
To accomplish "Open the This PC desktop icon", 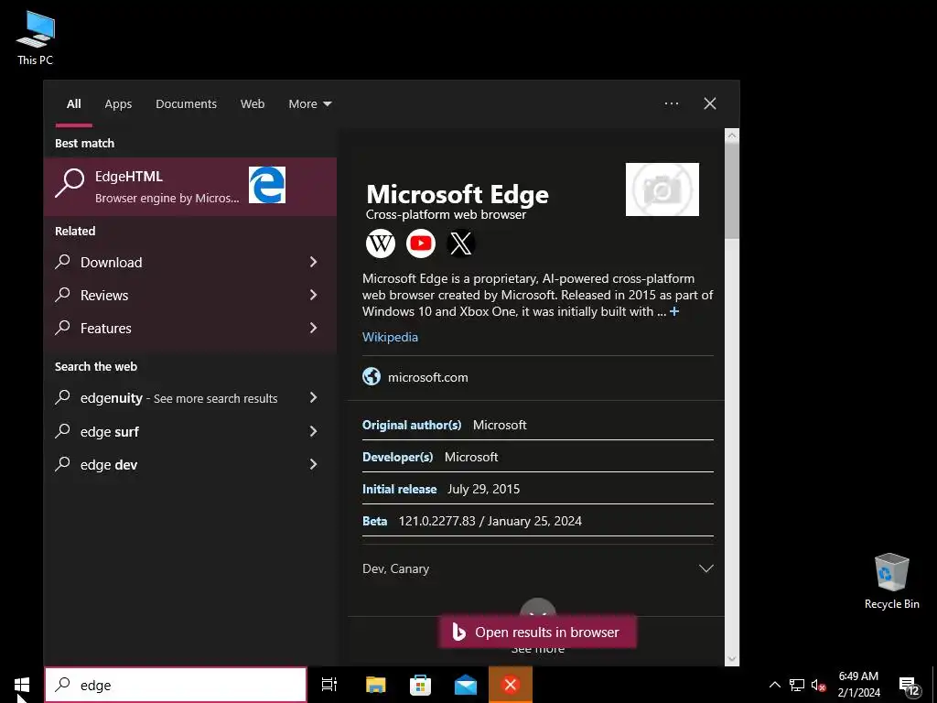I will click(36, 38).
